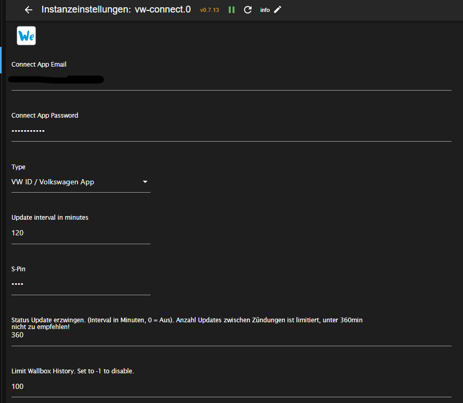Open the pencil edit icon next to info
Viewport: 463px width, 403px height.
(278, 10)
